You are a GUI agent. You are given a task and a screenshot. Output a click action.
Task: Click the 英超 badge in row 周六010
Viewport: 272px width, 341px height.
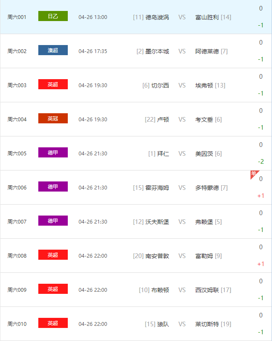pyautogui.click(x=53, y=323)
